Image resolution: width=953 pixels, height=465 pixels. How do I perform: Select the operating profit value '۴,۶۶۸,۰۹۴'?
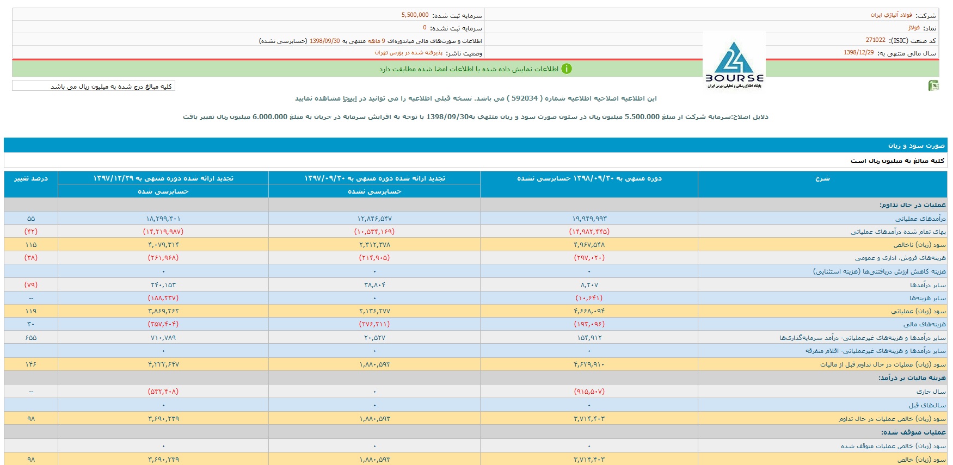[589, 311]
